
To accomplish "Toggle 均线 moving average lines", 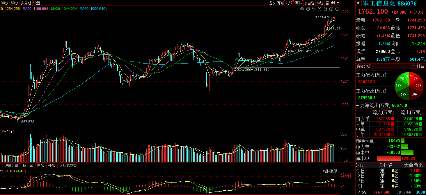I will 320,3.
